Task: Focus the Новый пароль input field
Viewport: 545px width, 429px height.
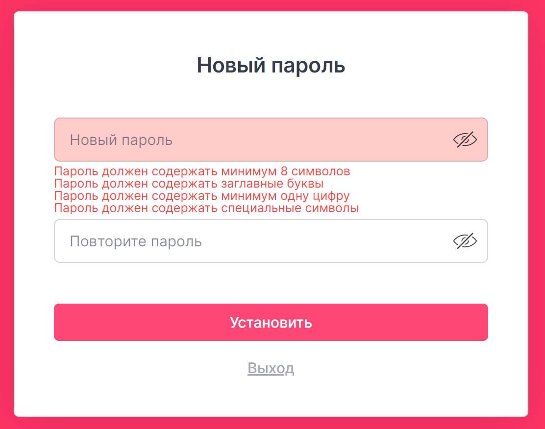Action: [x=271, y=140]
